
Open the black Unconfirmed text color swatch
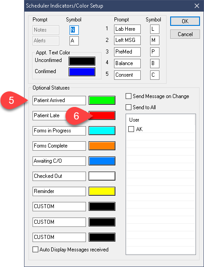click(x=82, y=61)
